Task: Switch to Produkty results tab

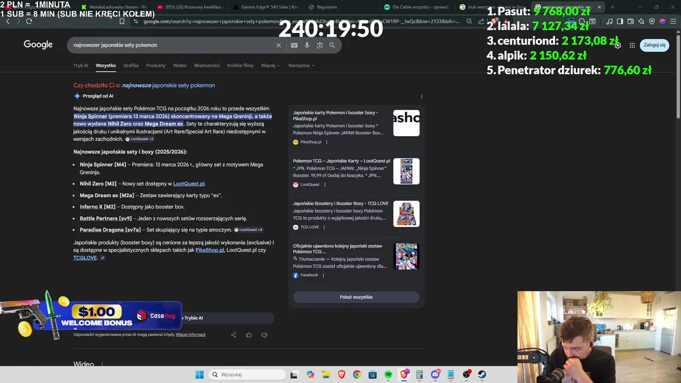Action: point(156,65)
